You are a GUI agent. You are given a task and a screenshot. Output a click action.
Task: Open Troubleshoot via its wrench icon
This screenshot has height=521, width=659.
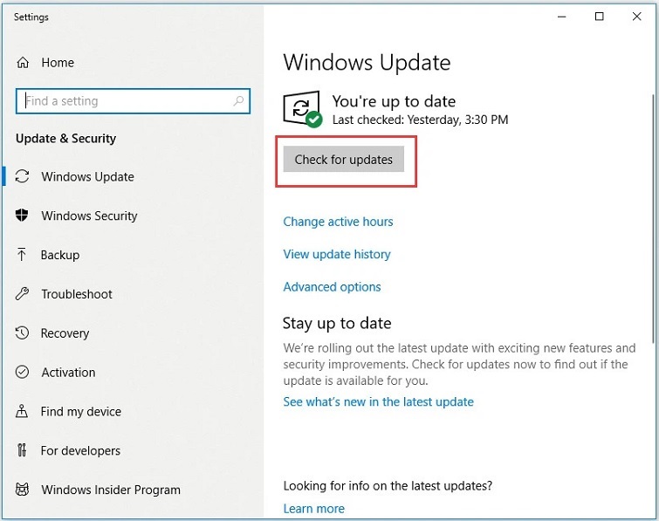pyautogui.click(x=23, y=294)
